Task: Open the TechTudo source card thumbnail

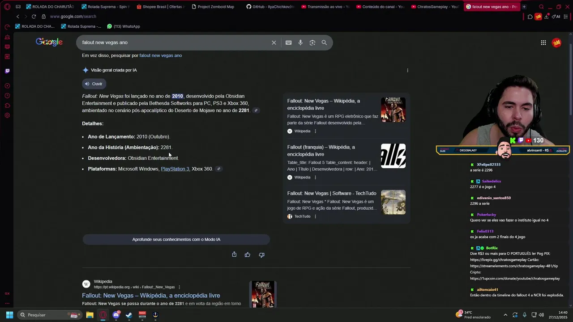Action: point(393,202)
